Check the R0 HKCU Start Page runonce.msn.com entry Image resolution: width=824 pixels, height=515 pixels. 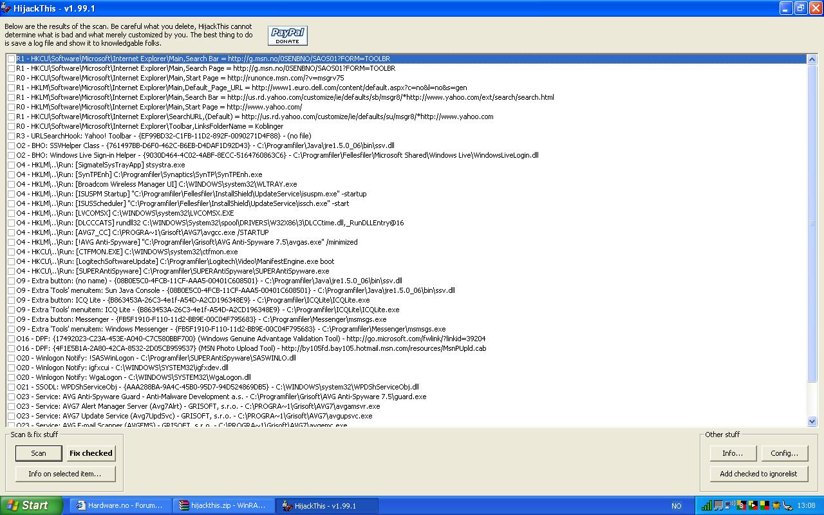[x=12, y=78]
